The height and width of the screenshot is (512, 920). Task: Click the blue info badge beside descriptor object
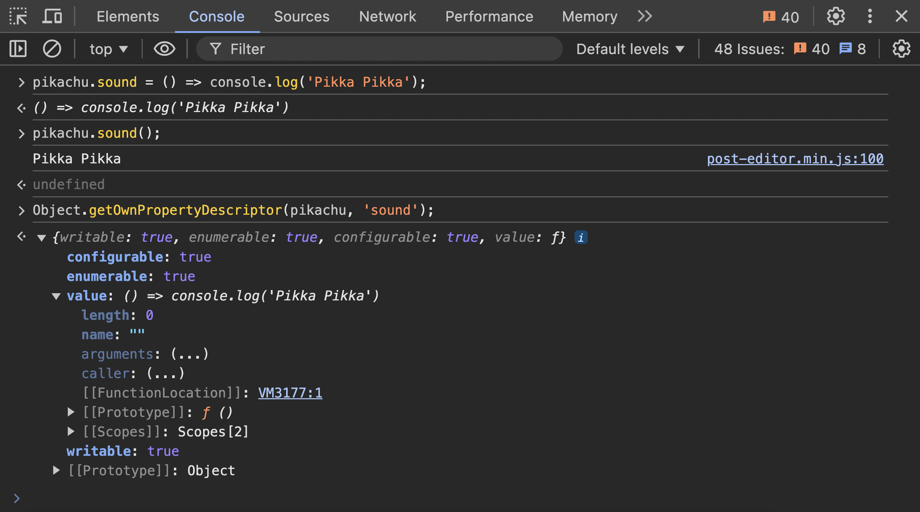(x=581, y=238)
